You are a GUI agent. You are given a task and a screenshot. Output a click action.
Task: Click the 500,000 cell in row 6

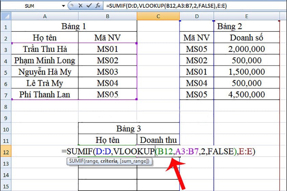click(247, 83)
